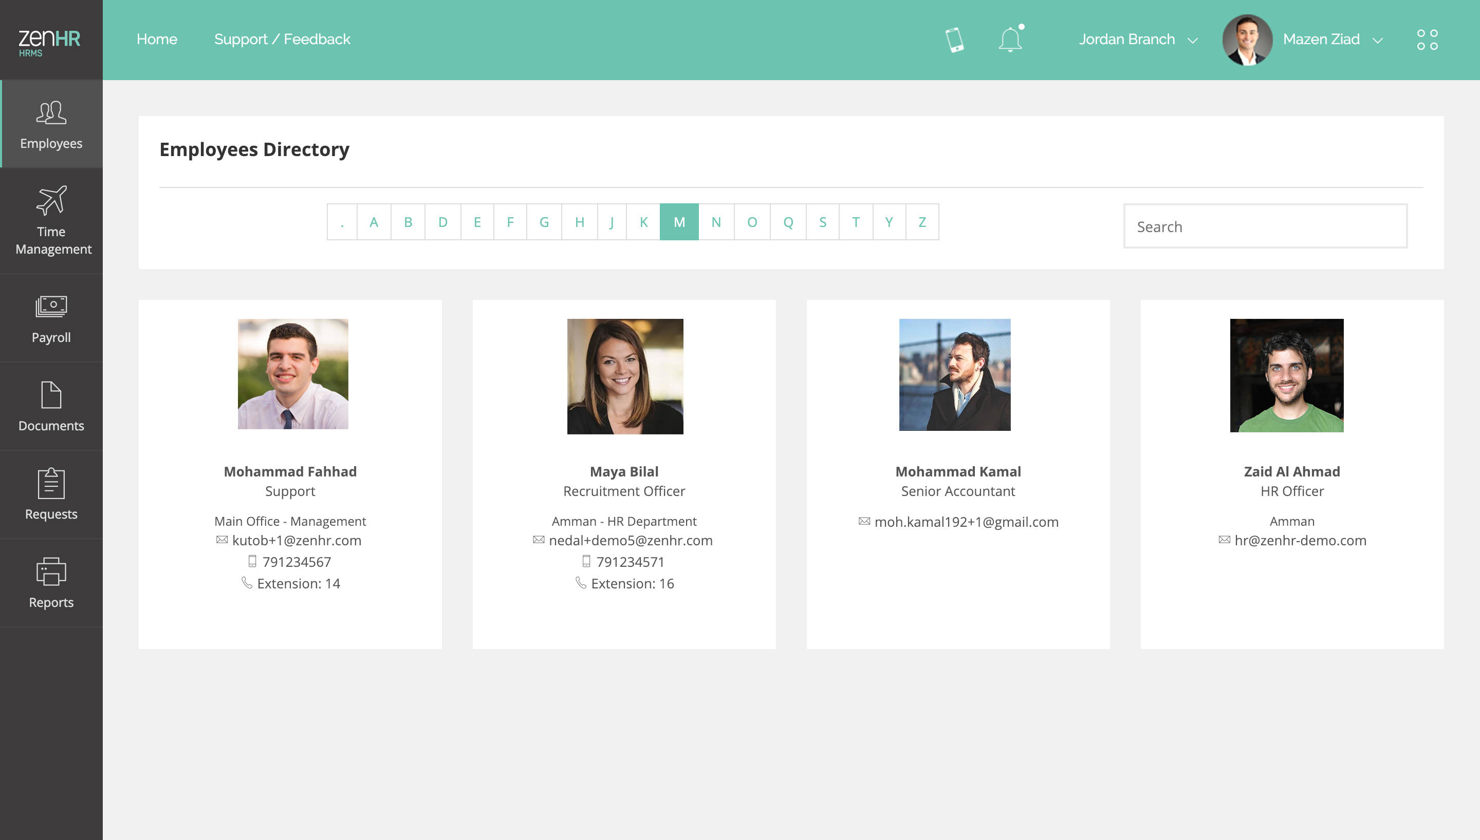
Task: Open the Employees sidebar section
Action: [51, 125]
